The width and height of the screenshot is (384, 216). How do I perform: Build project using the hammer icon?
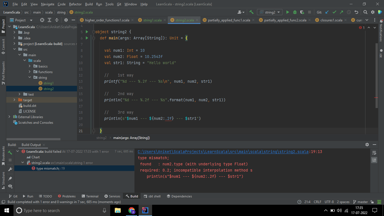click(252, 12)
